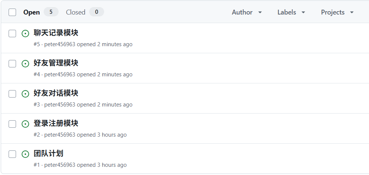Open the 团队计划 issue

[x=49, y=153]
